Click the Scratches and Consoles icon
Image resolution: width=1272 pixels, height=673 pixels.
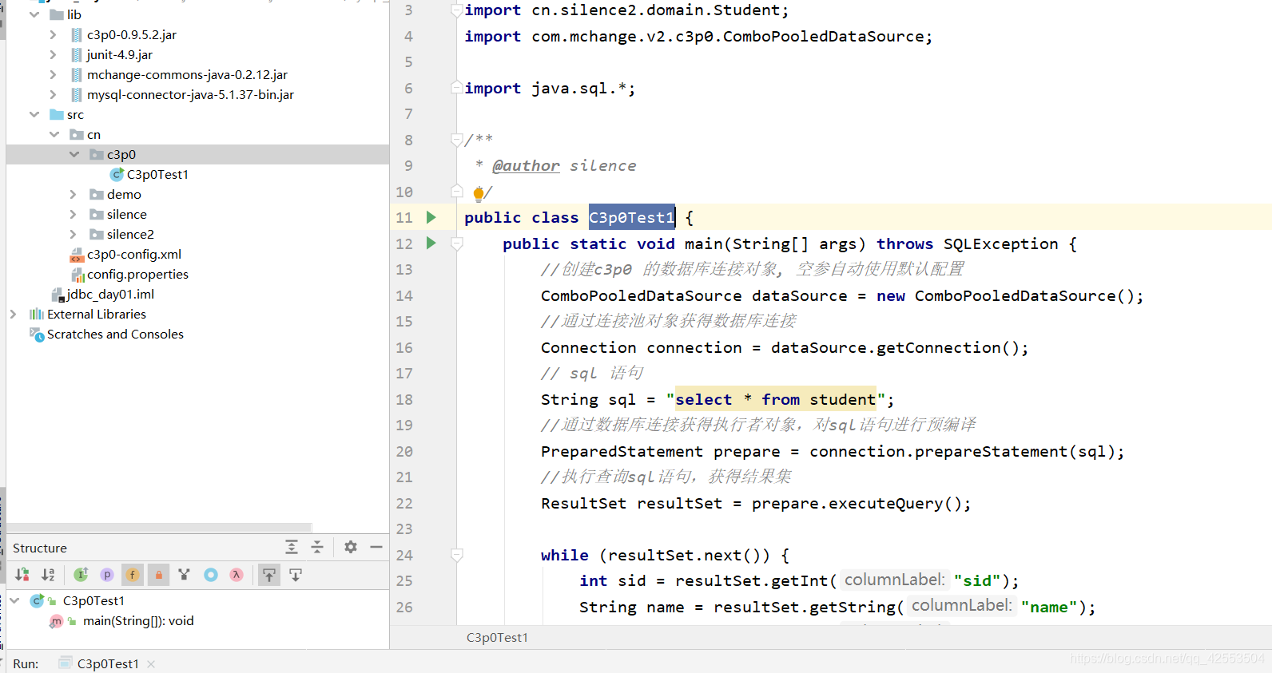click(x=37, y=335)
